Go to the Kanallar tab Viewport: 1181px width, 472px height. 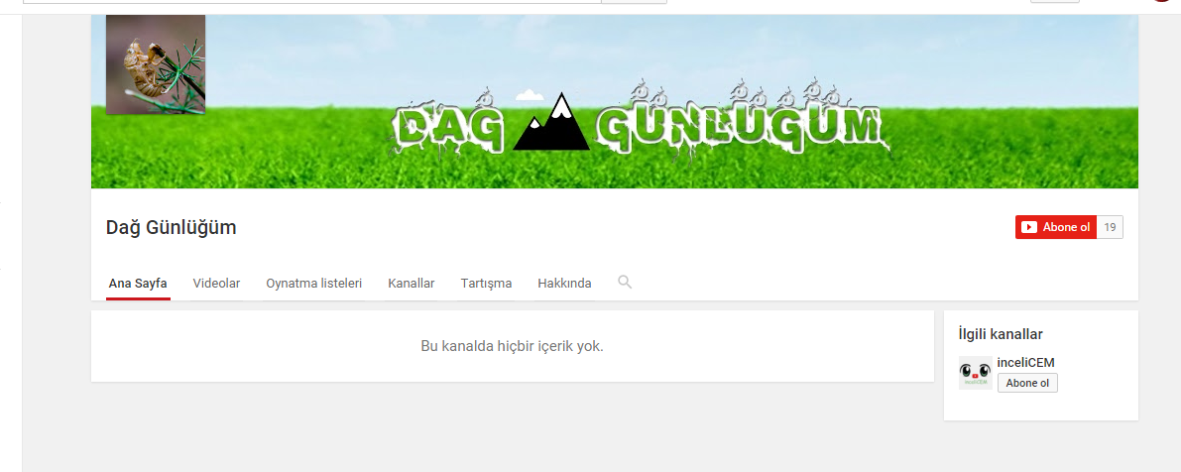pos(412,284)
